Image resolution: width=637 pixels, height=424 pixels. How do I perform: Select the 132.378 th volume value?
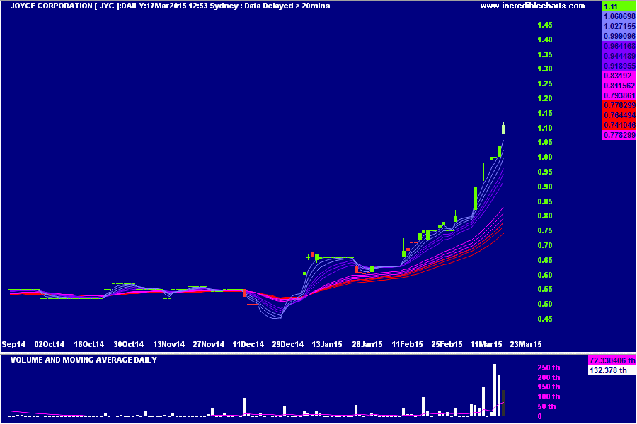tap(612, 370)
